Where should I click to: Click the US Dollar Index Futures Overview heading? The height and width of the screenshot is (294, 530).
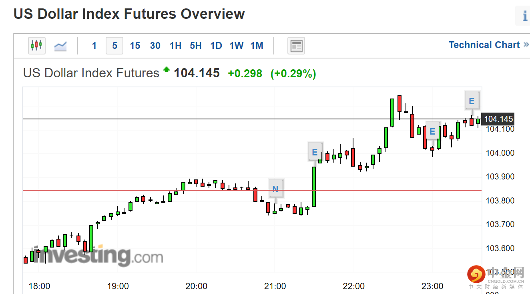coord(129,14)
